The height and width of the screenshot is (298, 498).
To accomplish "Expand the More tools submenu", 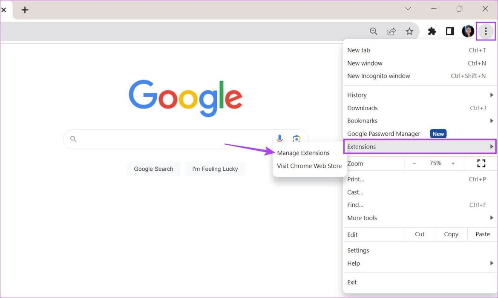I will 420,218.
